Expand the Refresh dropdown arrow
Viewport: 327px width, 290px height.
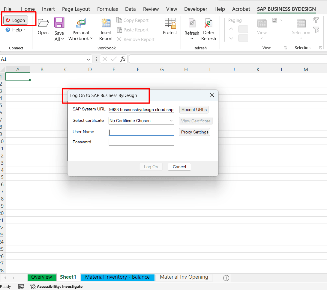point(192,39)
